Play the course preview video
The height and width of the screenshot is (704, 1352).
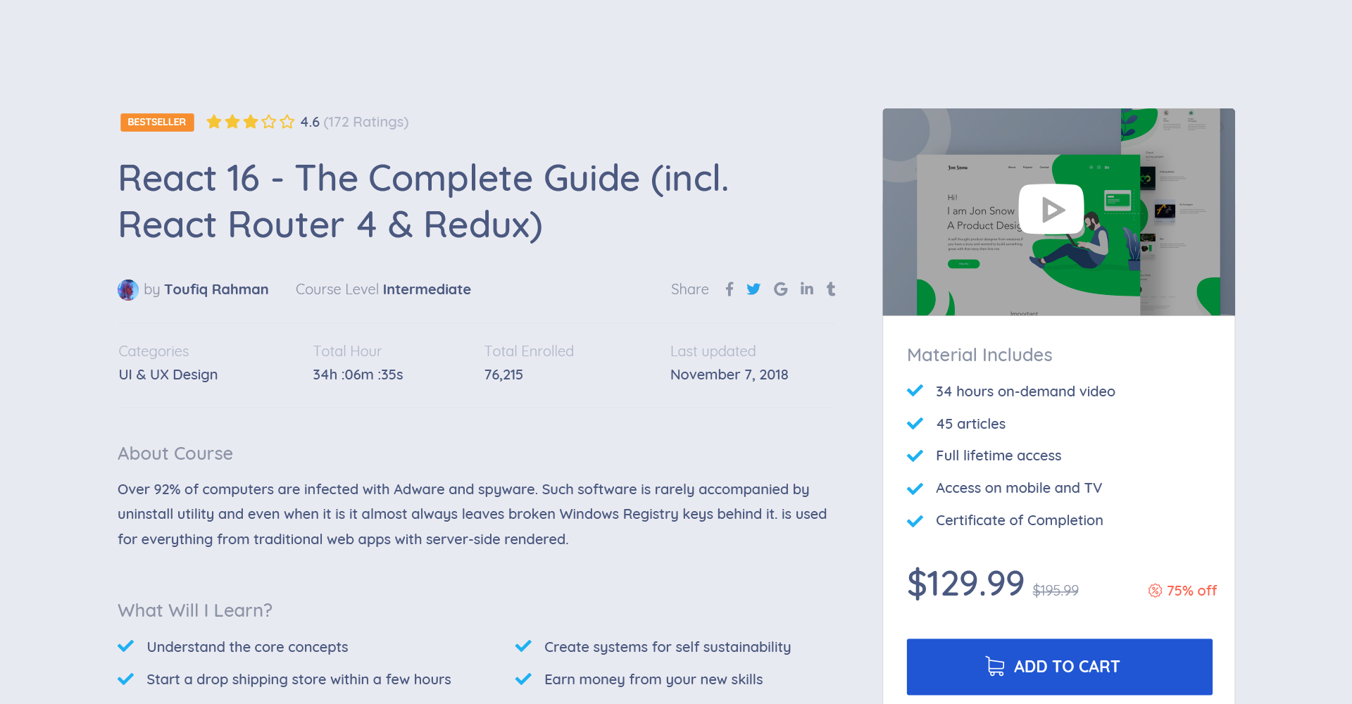pos(1051,209)
